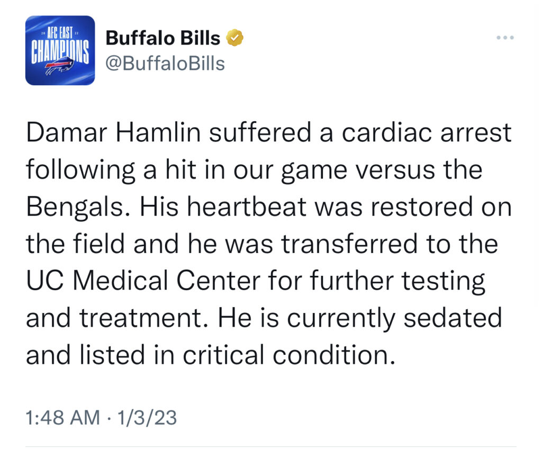Image resolution: width=542 pixels, height=449 pixels.
Task: Open the Buffalo Bills profile avatar
Action: (x=60, y=50)
